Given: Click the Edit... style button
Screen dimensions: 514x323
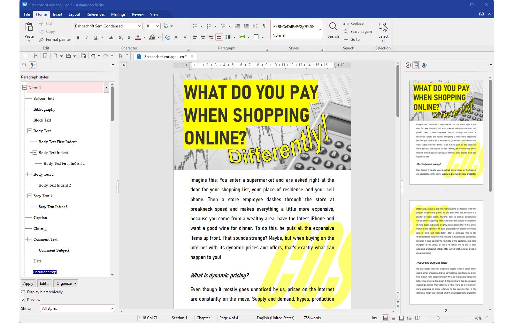Looking at the screenshot, I should [44, 283].
